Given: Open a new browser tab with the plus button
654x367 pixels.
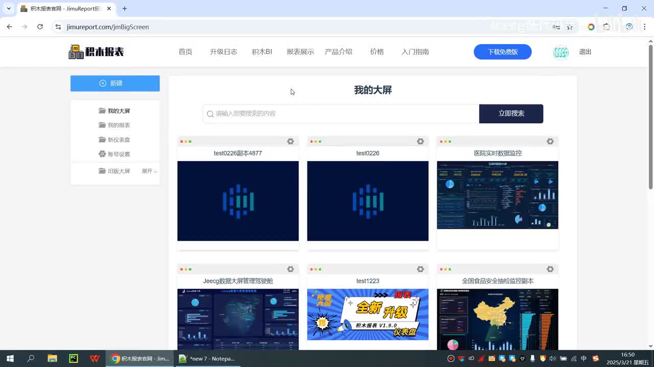Looking at the screenshot, I should 125,9.
